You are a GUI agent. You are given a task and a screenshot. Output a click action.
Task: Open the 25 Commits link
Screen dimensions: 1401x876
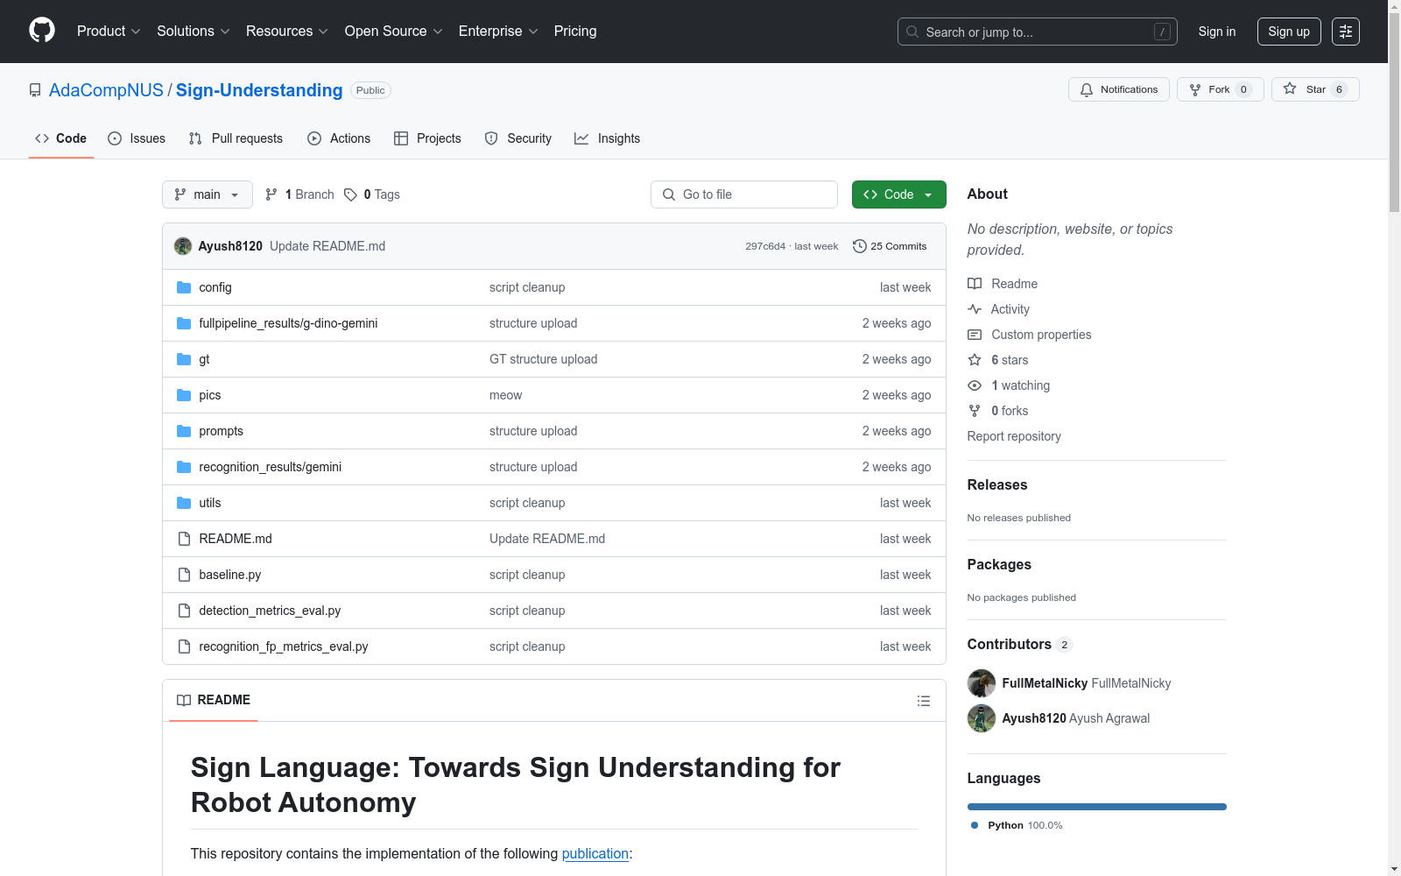tap(890, 246)
